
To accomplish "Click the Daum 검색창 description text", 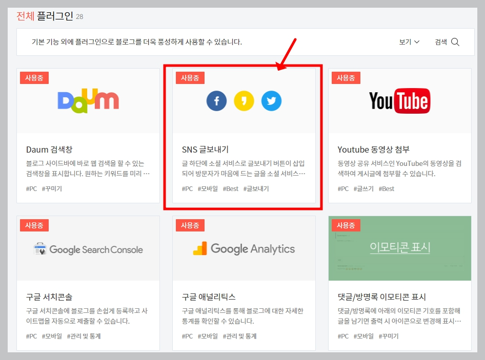I will pos(88,168).
